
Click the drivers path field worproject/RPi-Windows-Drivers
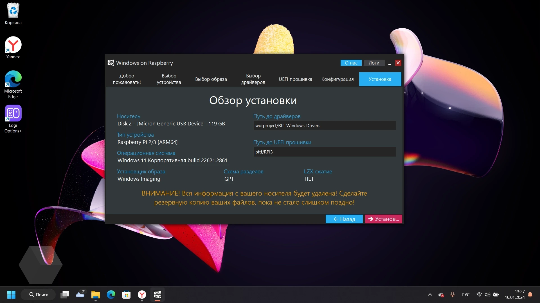tap(325, 125)
